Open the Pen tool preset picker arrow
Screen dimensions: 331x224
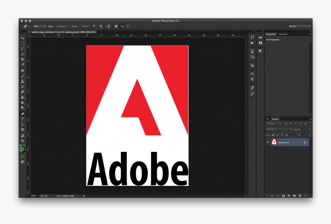(29, 27)
